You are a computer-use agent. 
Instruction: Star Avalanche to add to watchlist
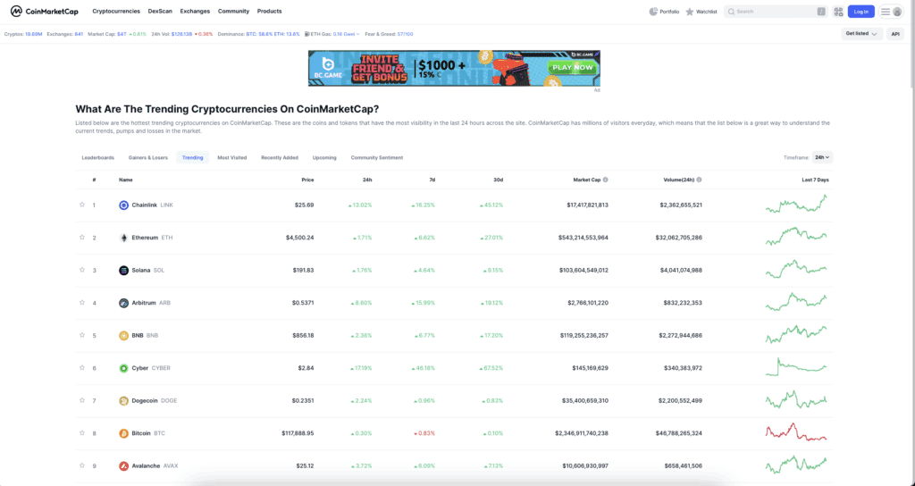(x=82, y=465)
